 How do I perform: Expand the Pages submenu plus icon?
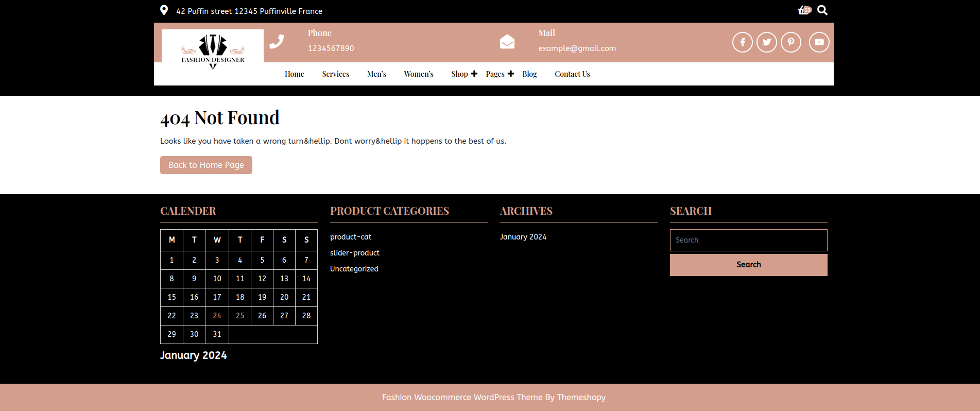[511, 74]
